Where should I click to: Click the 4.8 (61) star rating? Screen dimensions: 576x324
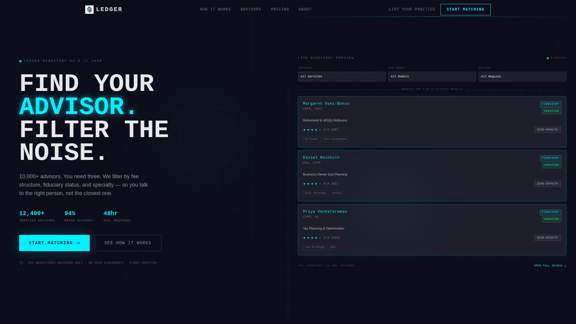pos(320,184)
